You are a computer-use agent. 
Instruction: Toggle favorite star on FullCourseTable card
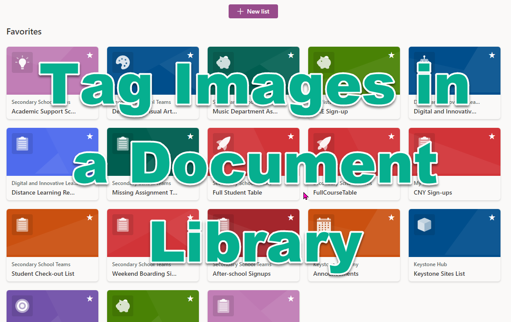click(391, 136)
